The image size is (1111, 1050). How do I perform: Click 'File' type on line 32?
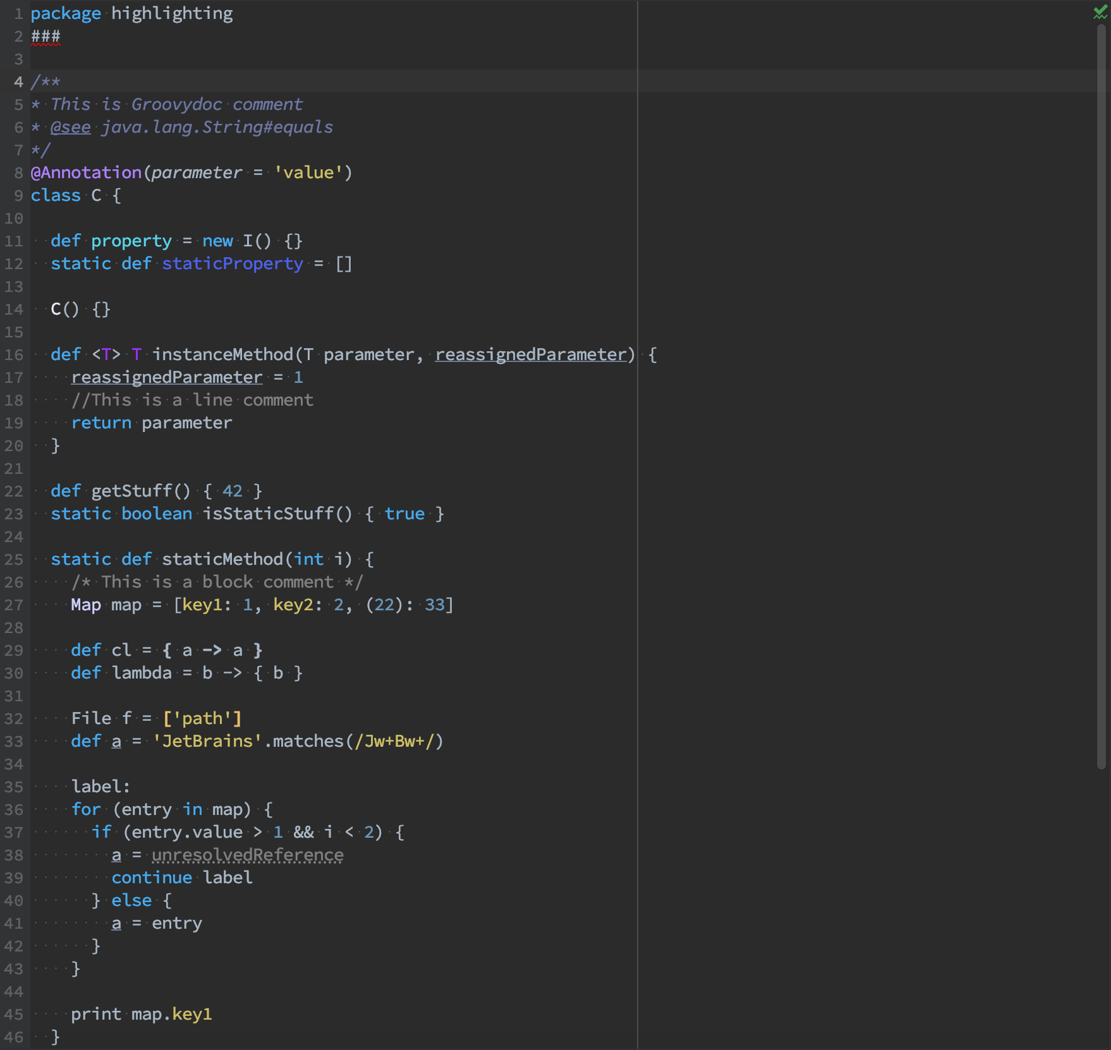(x=91, y=718)
